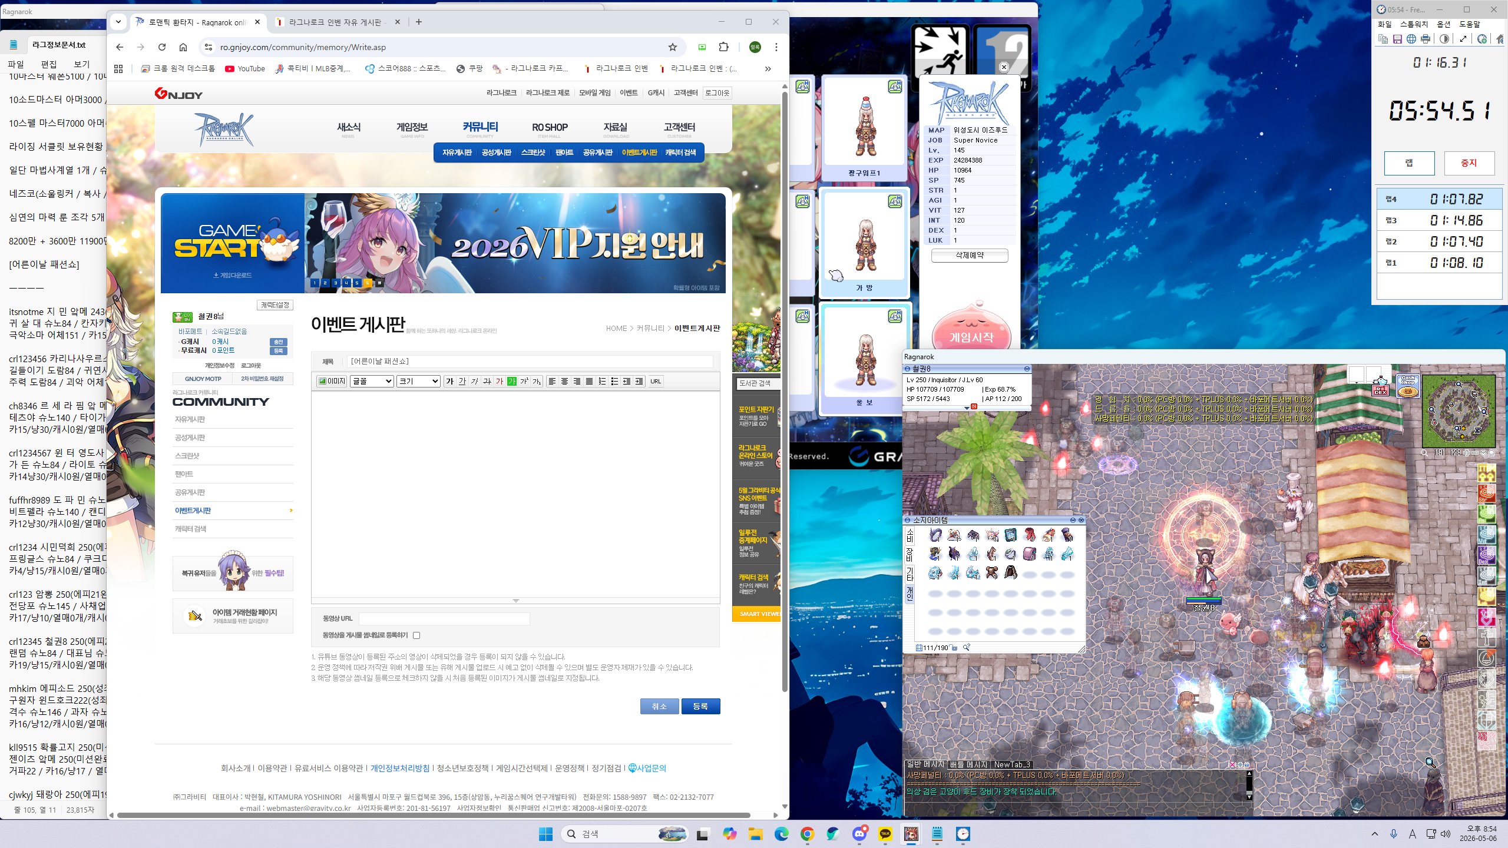Click the 제목 title input field
Image resolution: width=1508 pixels, height=848 pixels.
(530, 361)
